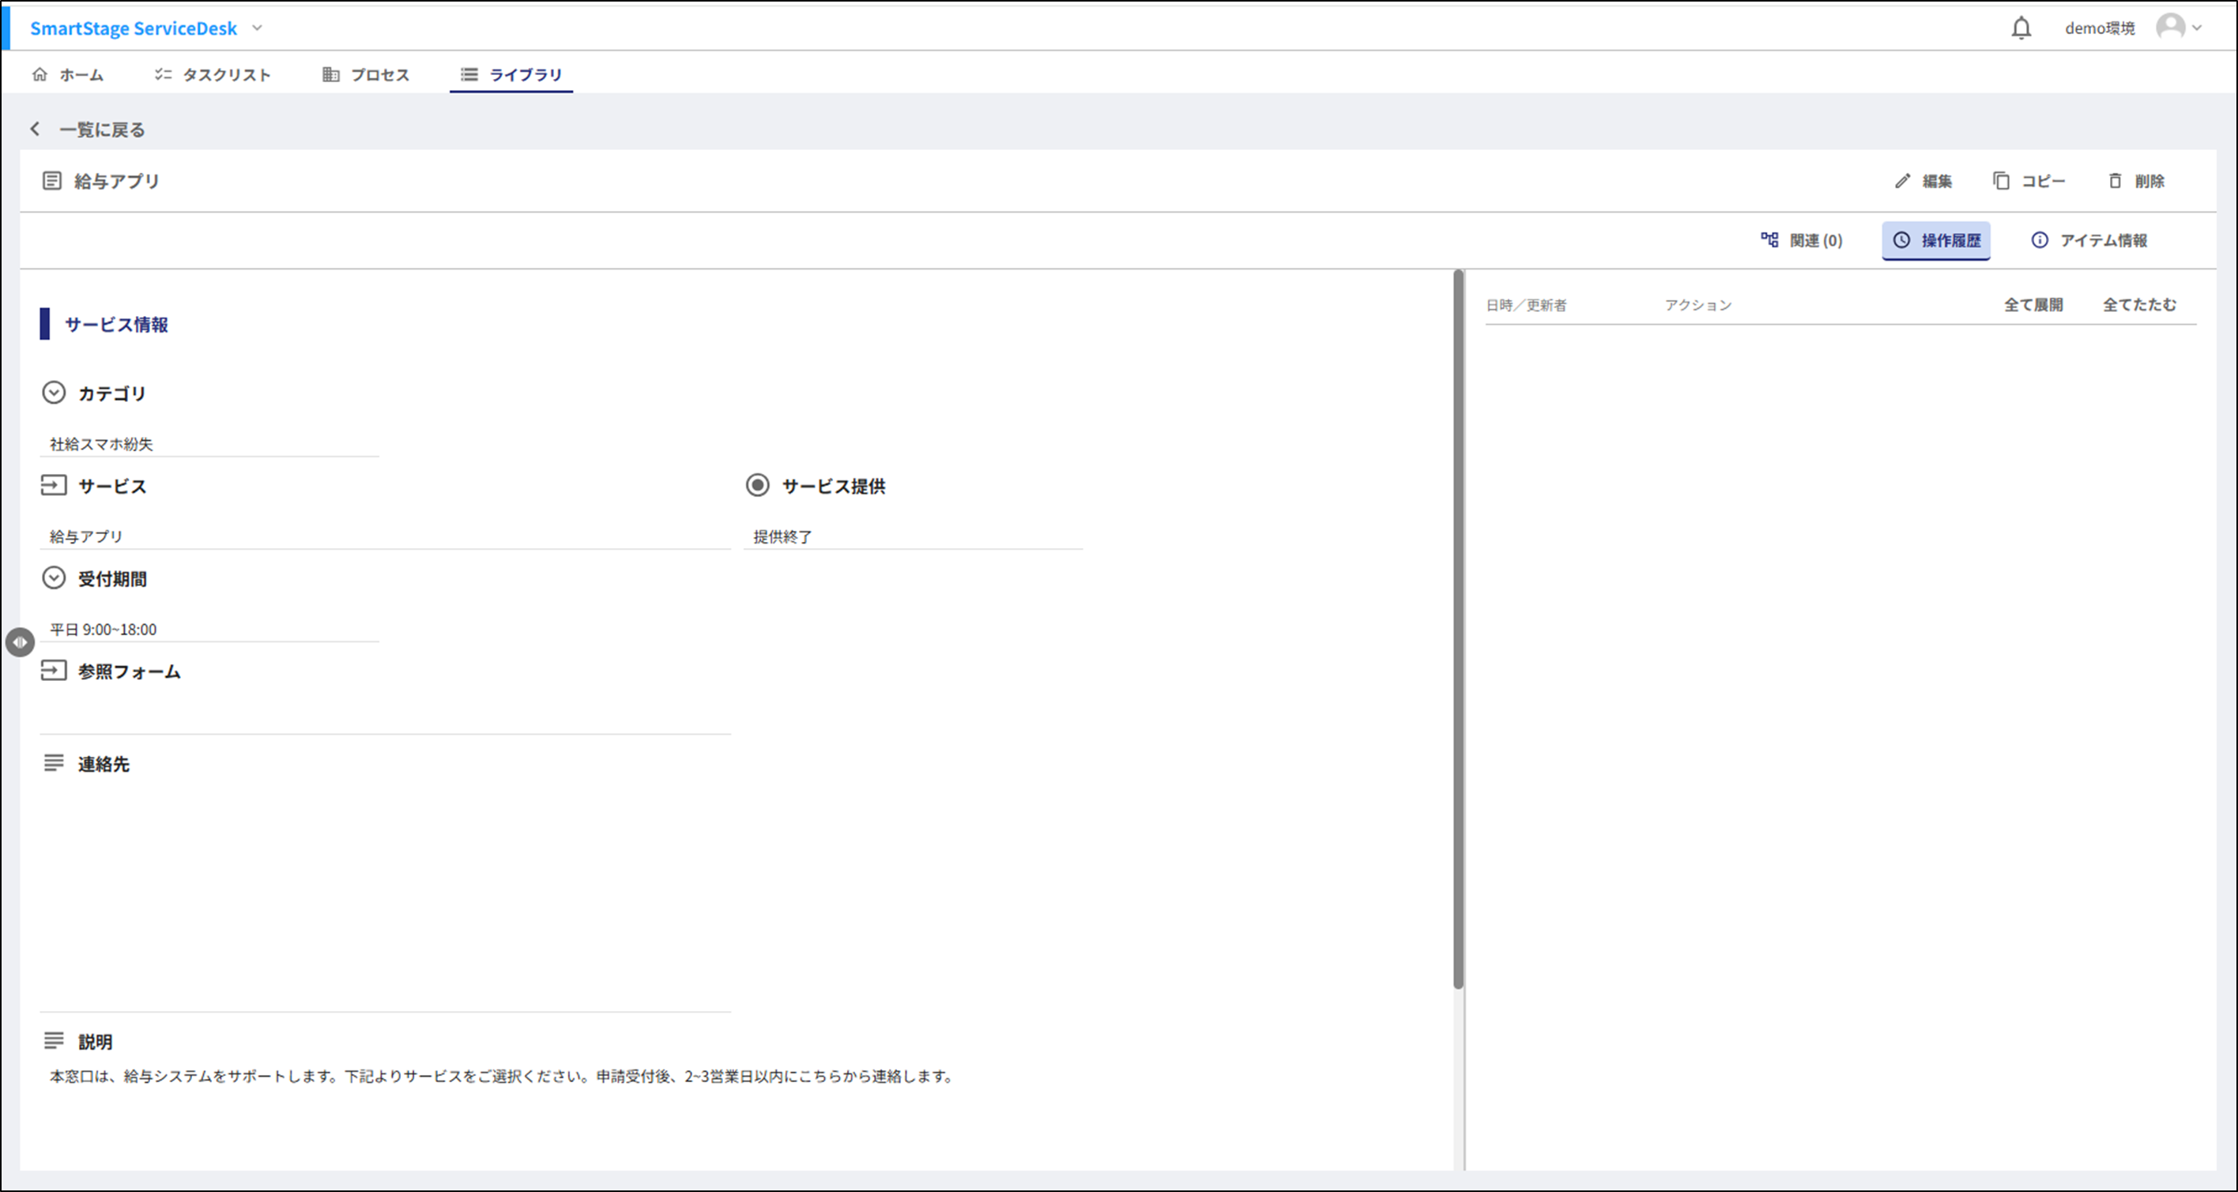Select the 操作履歴 tab
The height and width of the screenshot is (1192, 2238).
[x=1937, y=240]
